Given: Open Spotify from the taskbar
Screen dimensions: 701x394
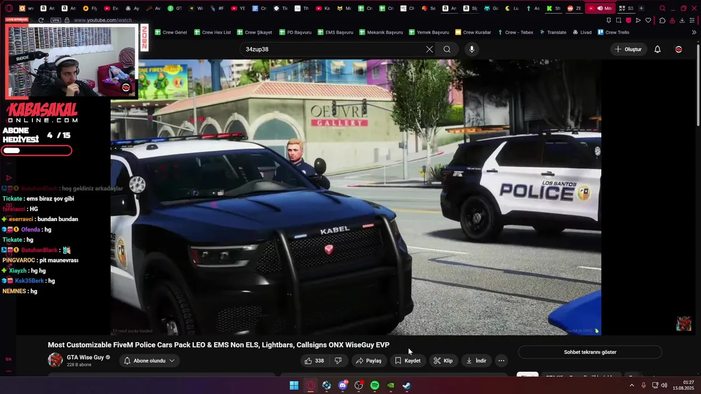Looking at the screenshot, I should (x=375, y=385).
